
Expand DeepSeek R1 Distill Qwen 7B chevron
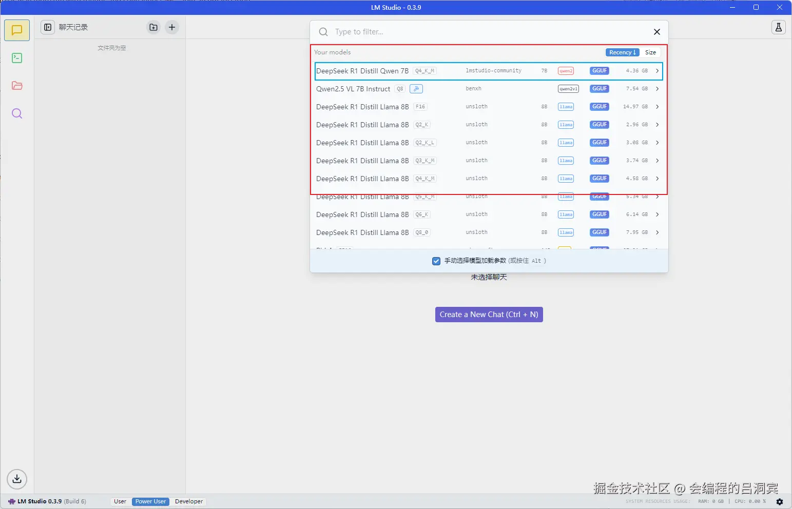657,71
